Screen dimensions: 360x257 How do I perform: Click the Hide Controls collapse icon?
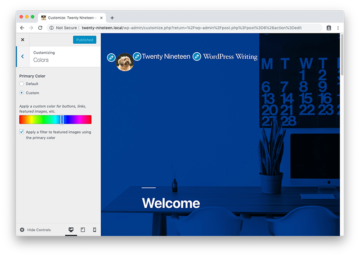point(22,229)
